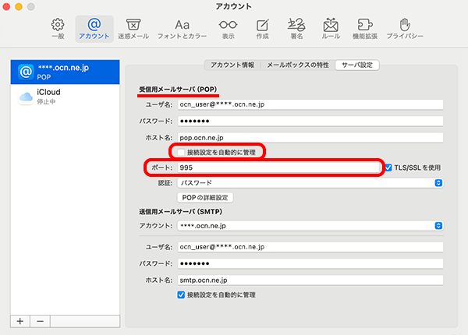Viewport: 468px width, 335px height.
Task: Select the アカウント toolbar icon
Action: 94,29
